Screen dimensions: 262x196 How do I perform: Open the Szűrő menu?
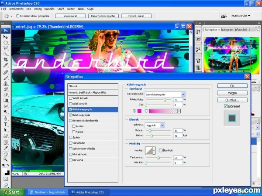click(x=61, y=9)
